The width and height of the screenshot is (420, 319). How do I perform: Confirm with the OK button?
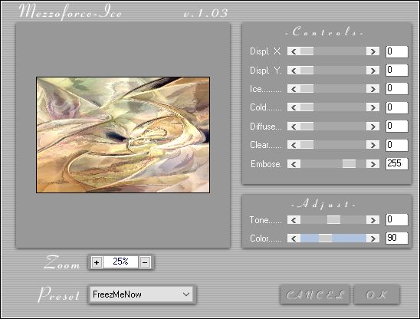[376, 294]
